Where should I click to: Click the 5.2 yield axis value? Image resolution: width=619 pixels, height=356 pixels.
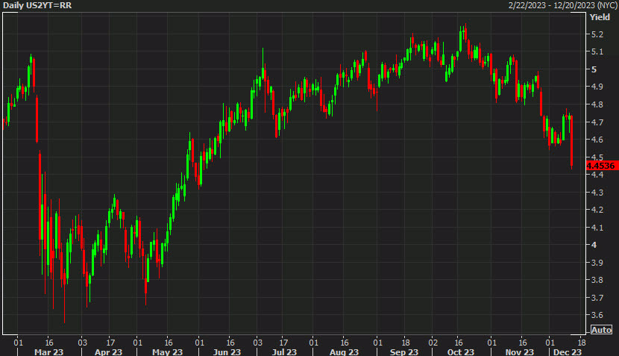pos(597,34)
